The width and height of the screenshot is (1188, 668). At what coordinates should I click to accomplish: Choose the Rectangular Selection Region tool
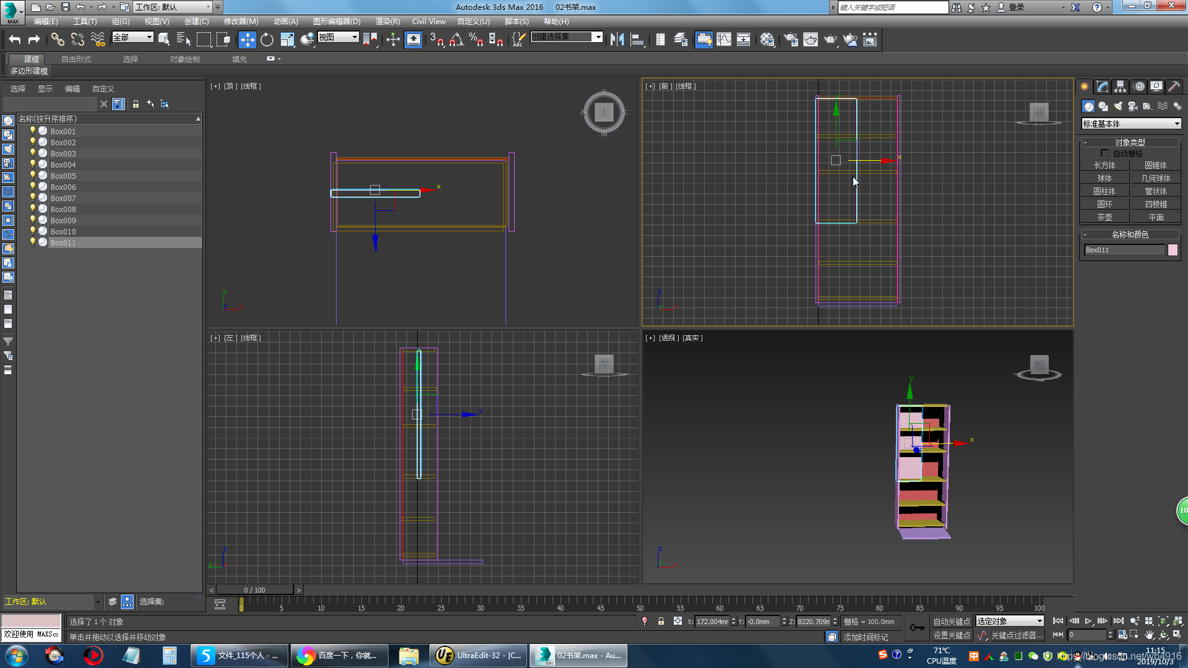(x=204, y=40)
